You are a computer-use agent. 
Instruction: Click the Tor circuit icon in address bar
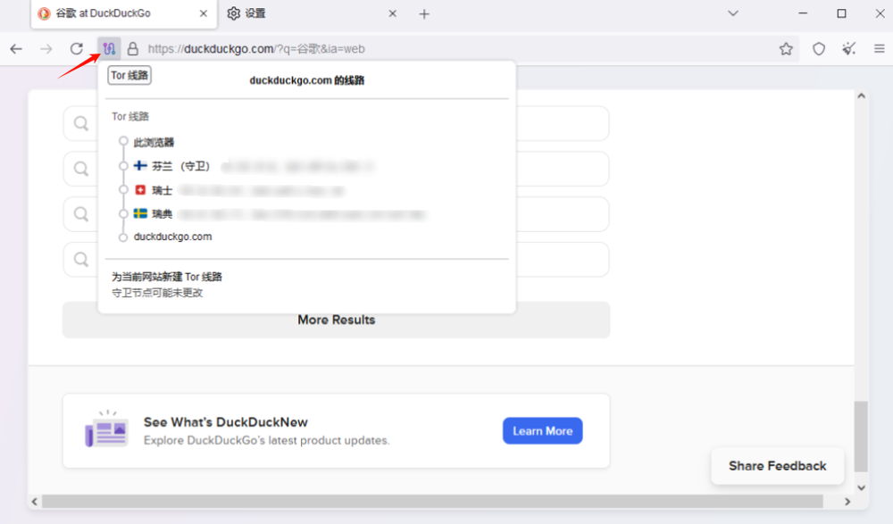pos(109,49)
